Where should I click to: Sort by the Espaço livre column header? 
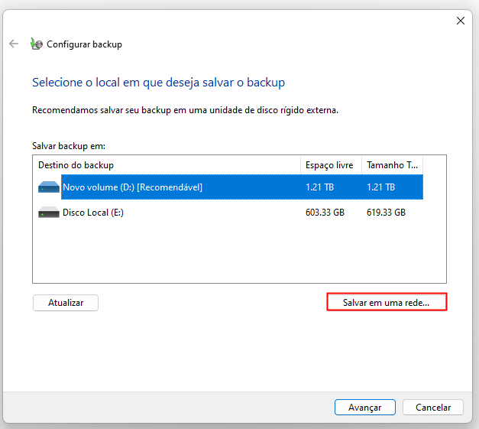point(330,165)
